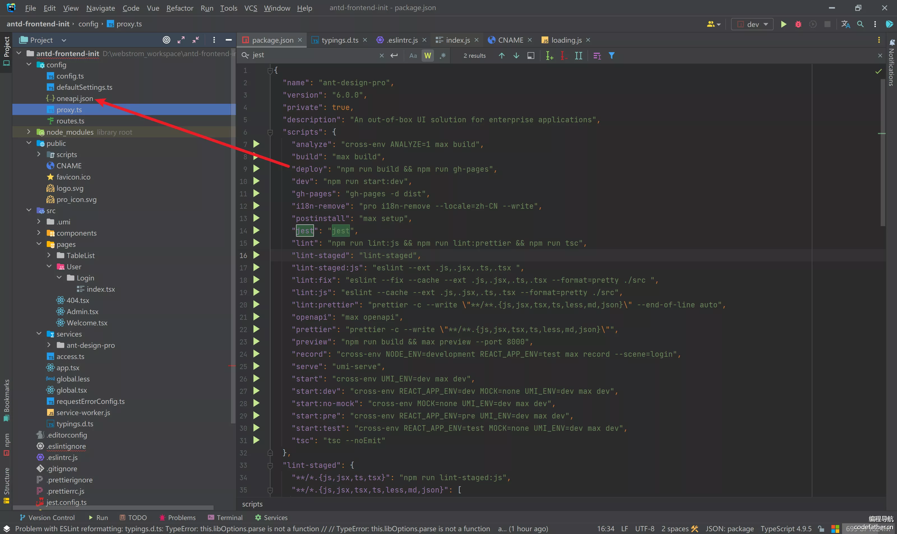Viewport: 897px width, 534px height.
Task: Open the Refactor menu
Action: 180,8
